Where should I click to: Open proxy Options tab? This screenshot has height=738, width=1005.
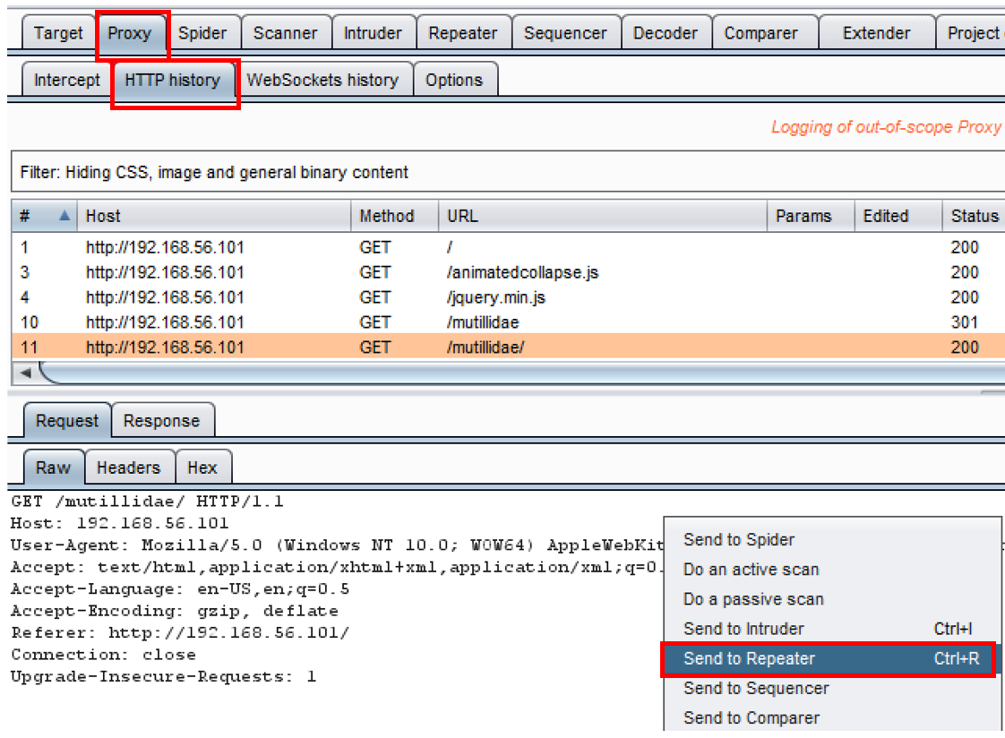point(454,80)
